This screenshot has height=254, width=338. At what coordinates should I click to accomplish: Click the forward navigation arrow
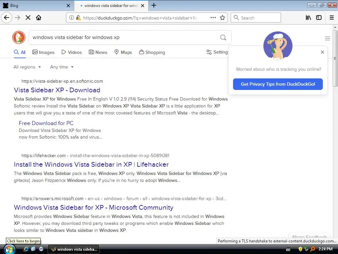(x=17, y=18)
